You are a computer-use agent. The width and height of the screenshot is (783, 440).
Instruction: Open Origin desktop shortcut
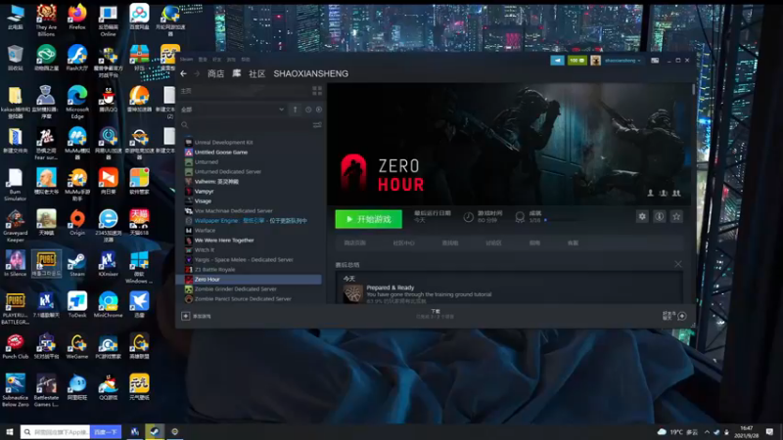77,223
